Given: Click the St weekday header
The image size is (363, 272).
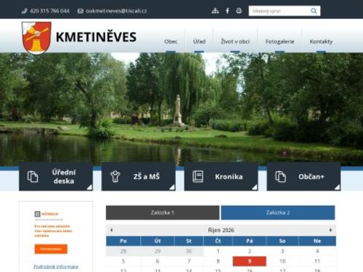Looking at the screenshot, I should click(189, 241).
